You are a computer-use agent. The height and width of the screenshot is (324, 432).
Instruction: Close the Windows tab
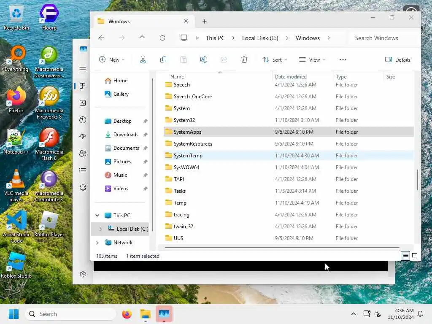(x=186, y=21)
